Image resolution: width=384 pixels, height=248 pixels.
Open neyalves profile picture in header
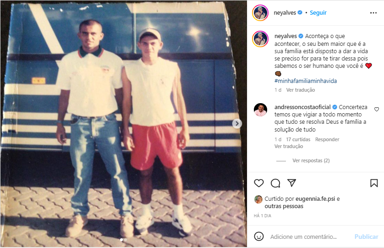coord(260,13)
